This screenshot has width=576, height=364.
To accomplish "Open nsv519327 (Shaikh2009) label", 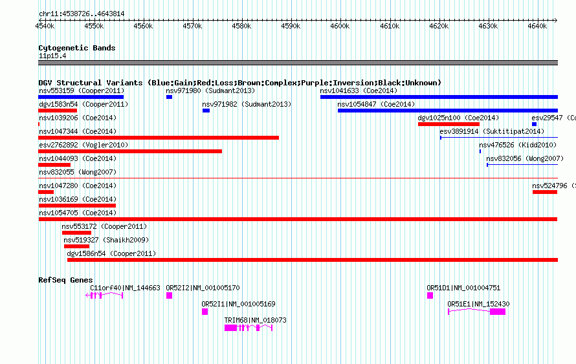I will pyautogui.click(x=106, y=240).
